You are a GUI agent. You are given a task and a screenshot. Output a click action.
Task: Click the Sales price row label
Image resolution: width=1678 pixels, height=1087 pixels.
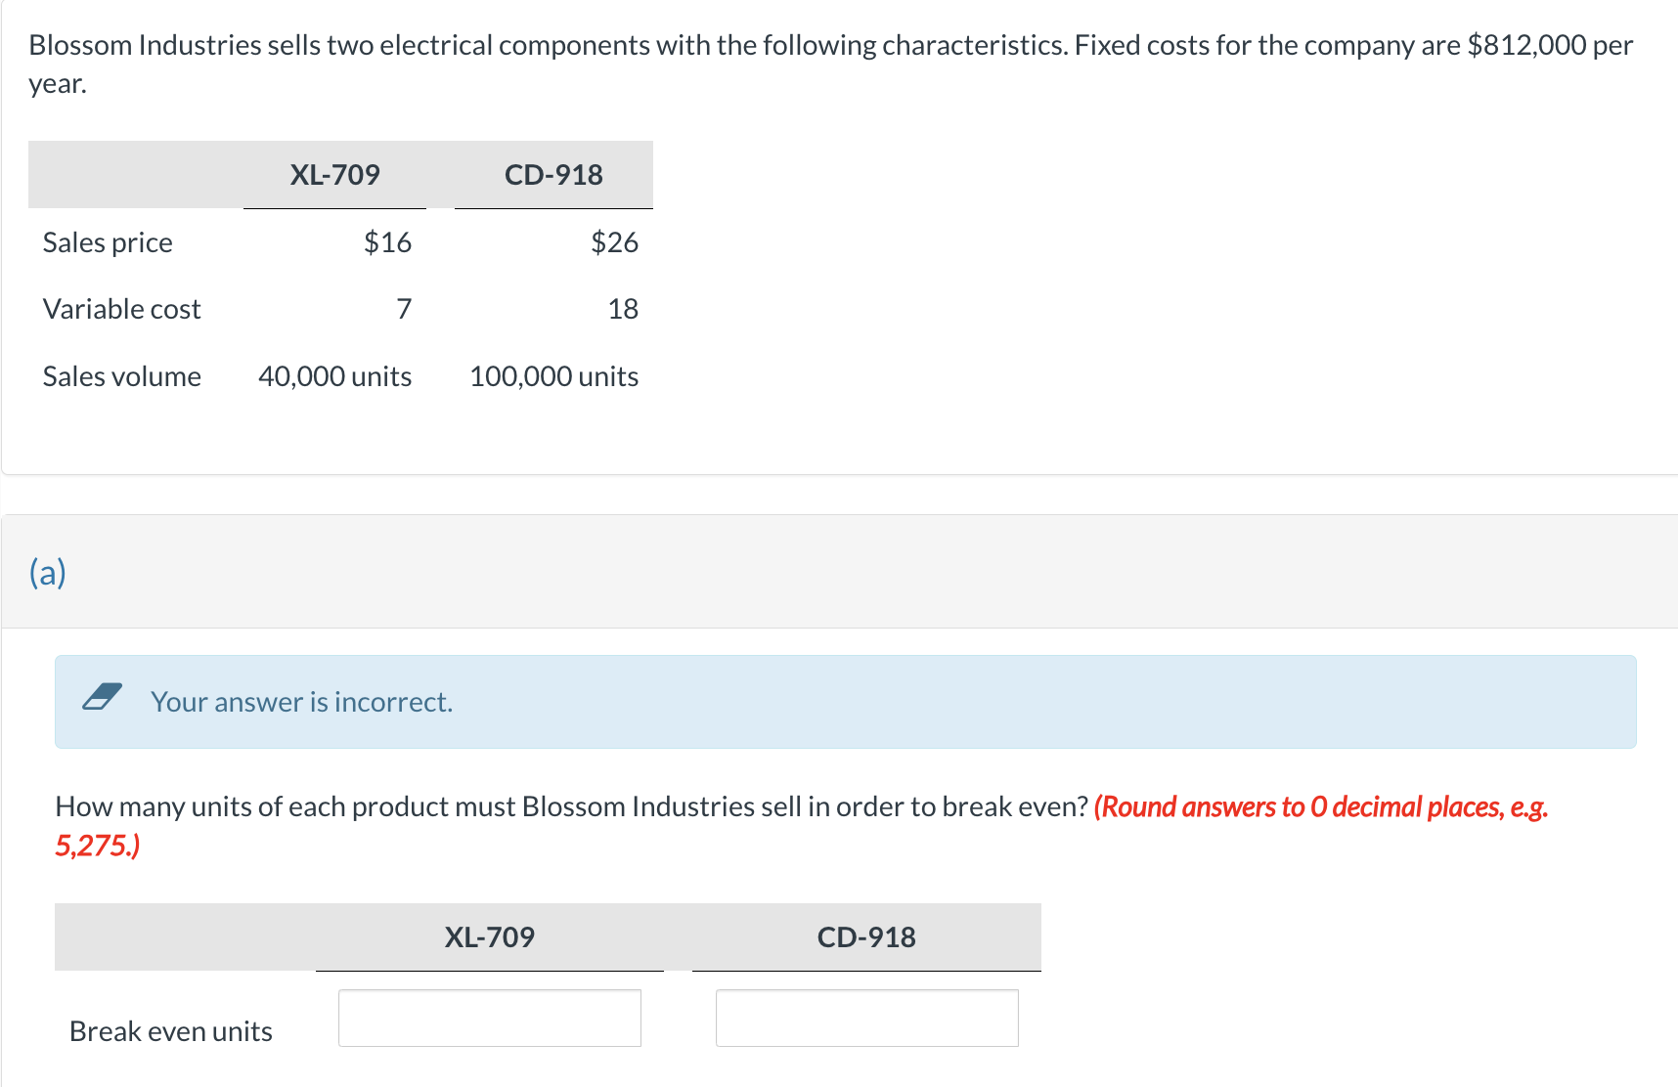(108, 242)
